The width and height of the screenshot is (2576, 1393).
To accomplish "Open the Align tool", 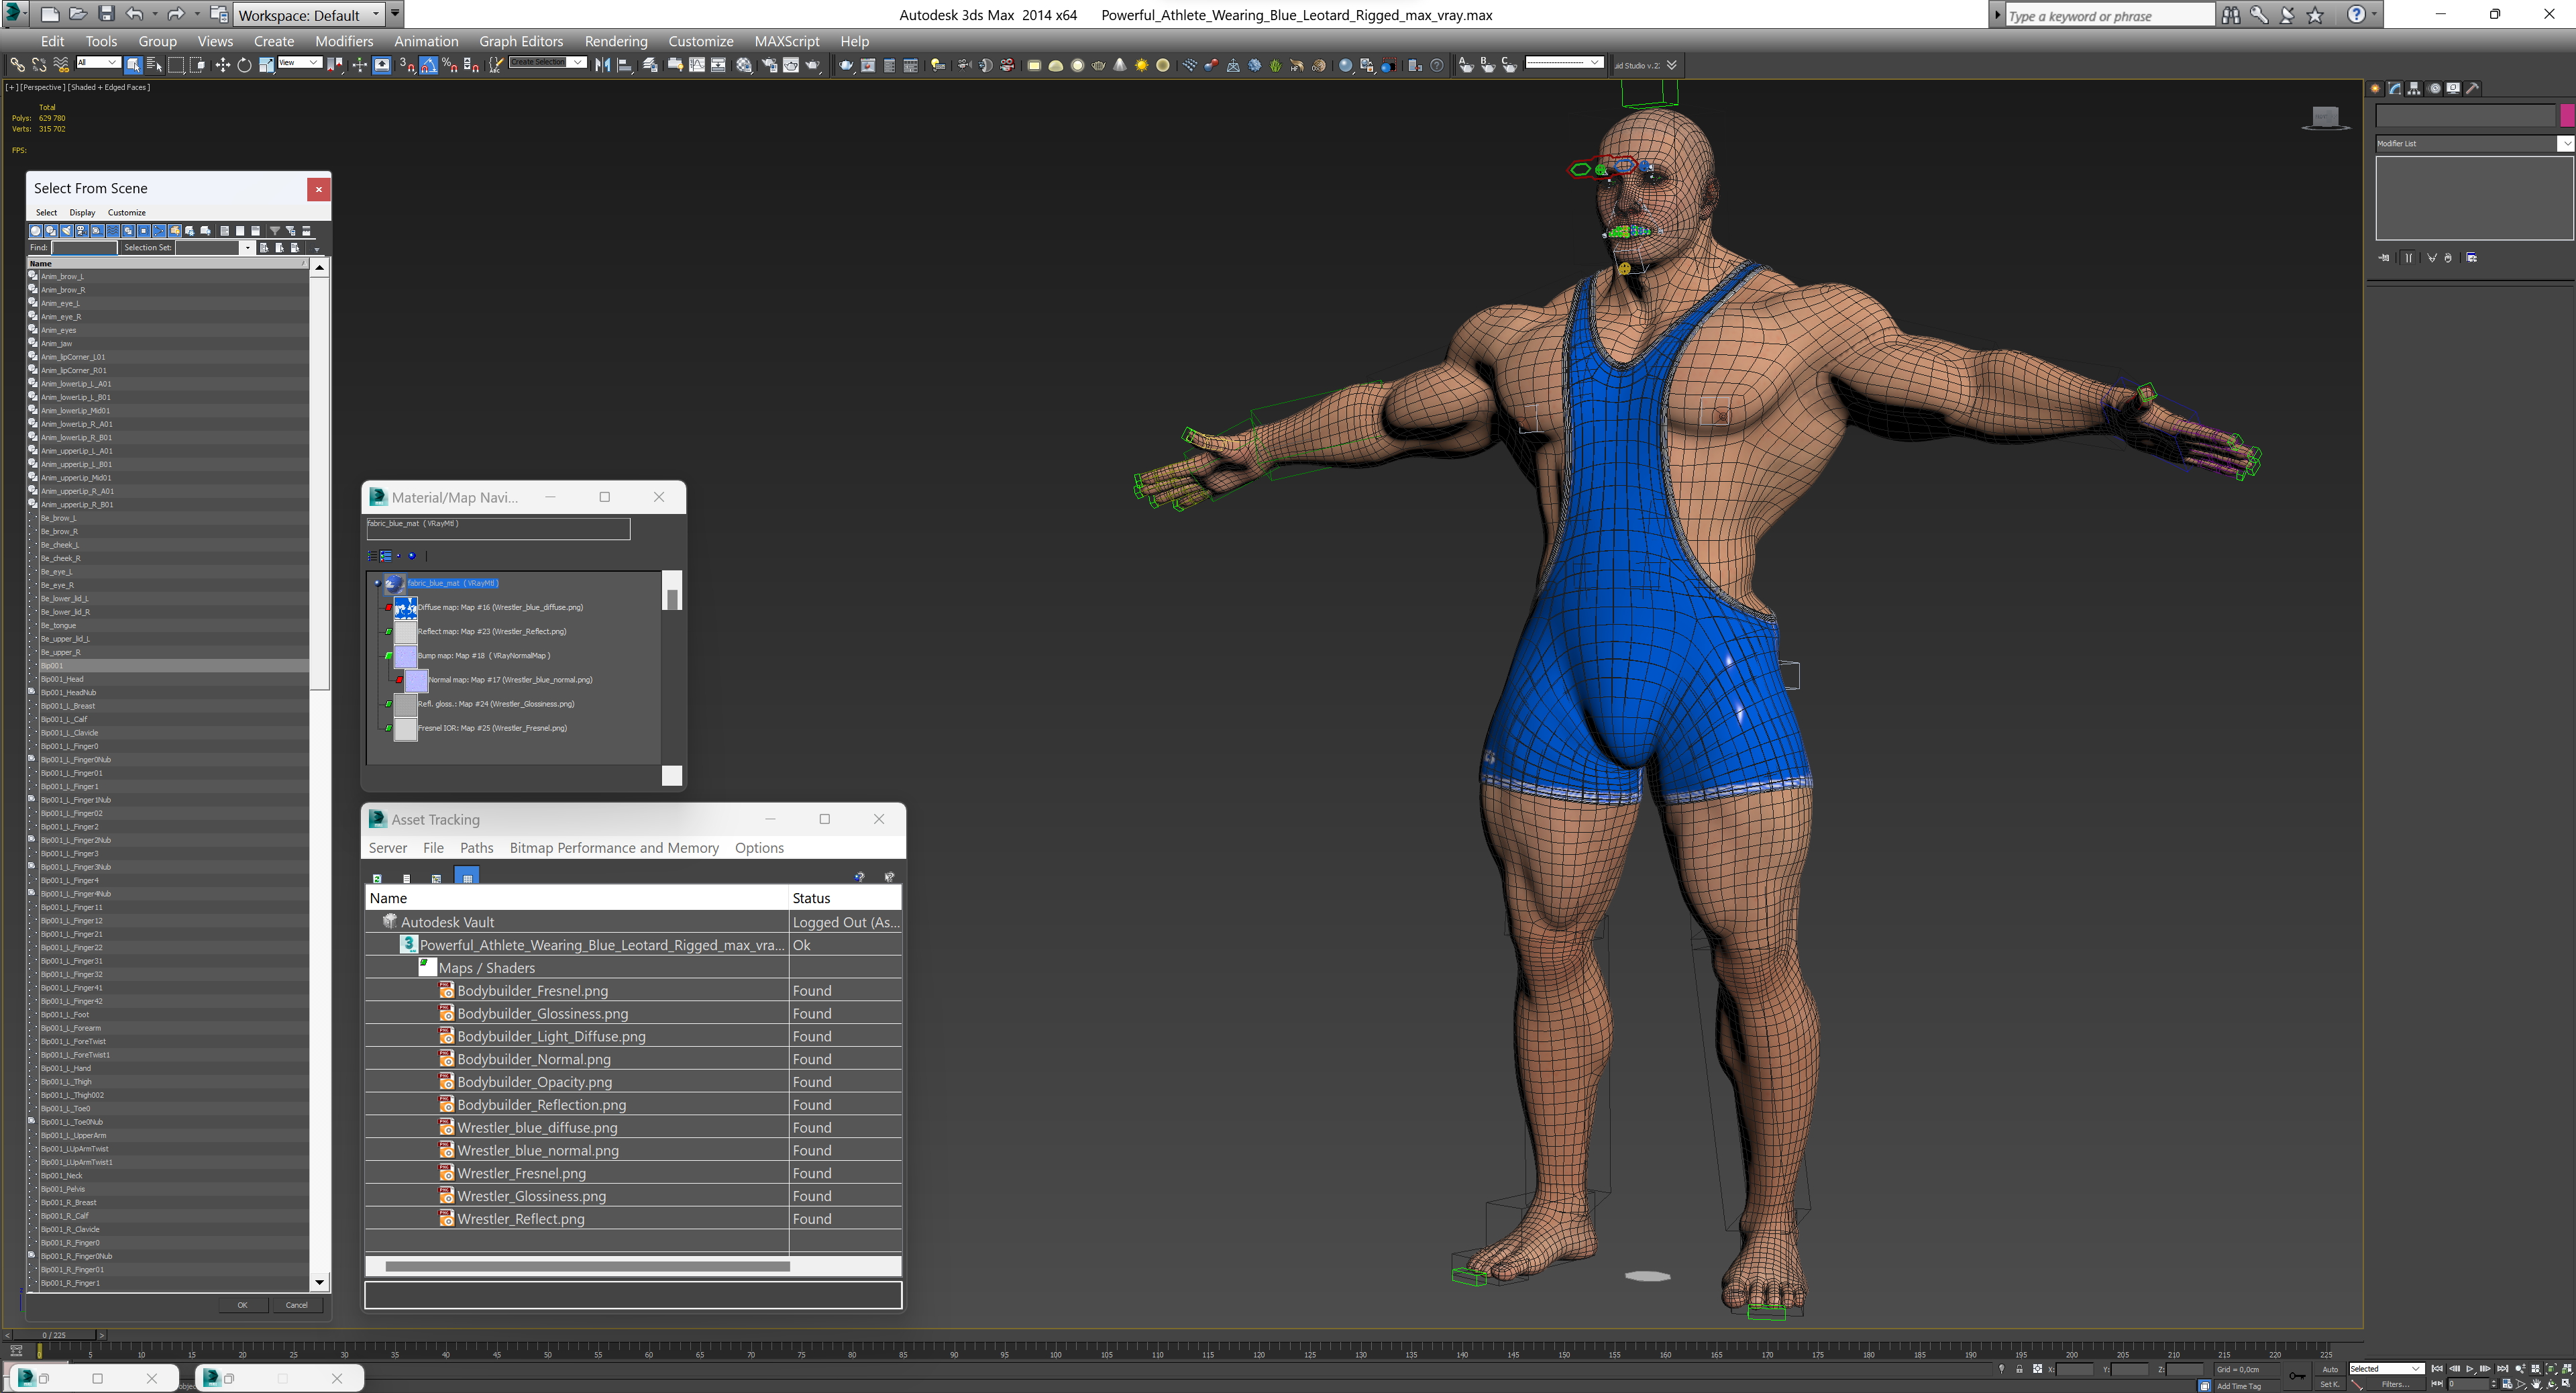I will click(625, 65).
